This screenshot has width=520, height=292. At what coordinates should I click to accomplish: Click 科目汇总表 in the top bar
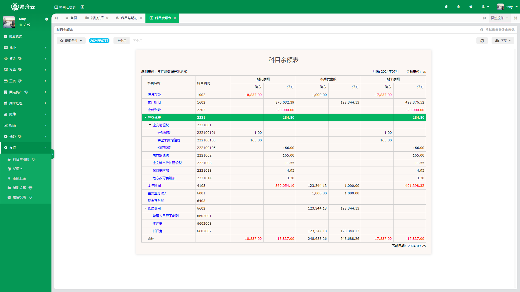(65, 7)
